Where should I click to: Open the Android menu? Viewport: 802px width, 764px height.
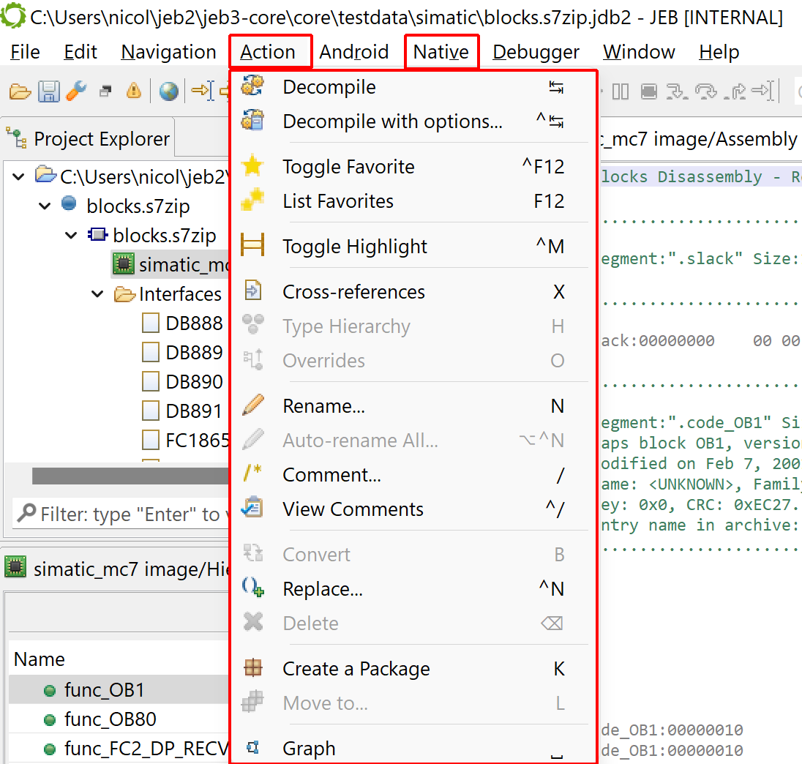coord(354,52)
